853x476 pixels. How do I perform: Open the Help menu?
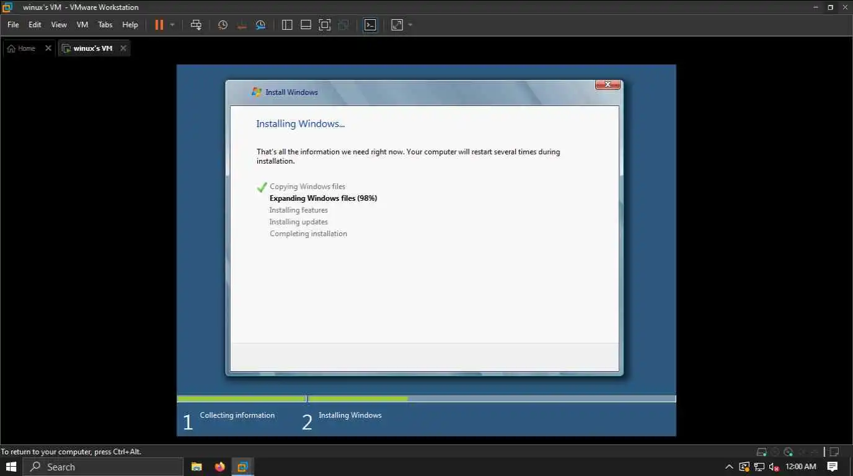(130, 25)
